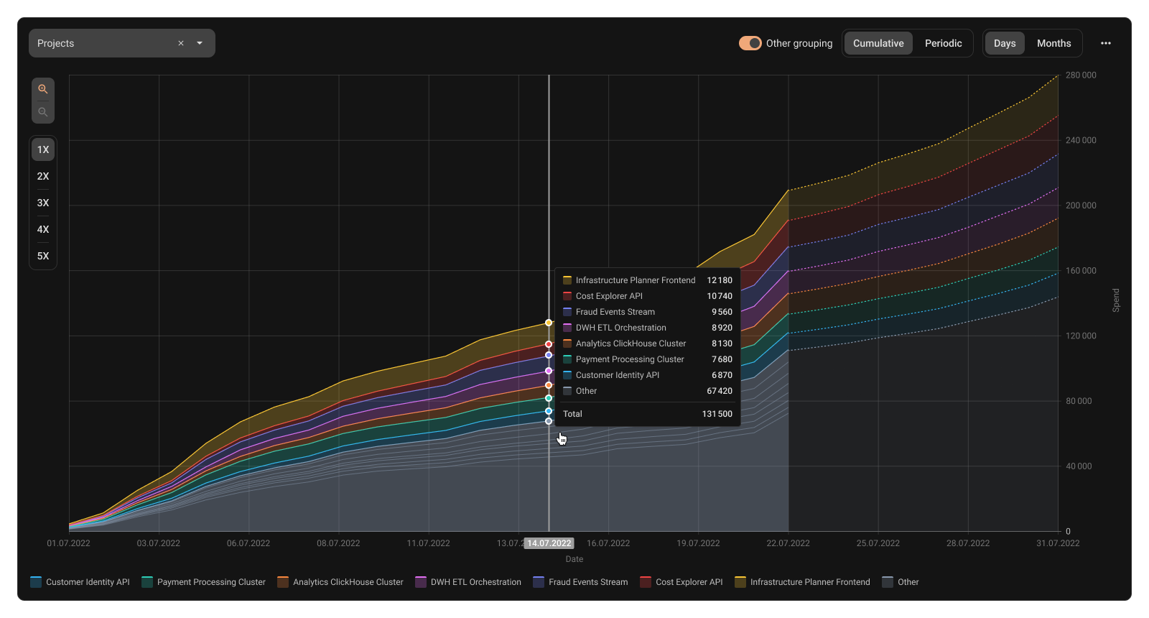Set scale to 3X
The width and height of the screenshot is (1149, 618).
pos(43,203)
